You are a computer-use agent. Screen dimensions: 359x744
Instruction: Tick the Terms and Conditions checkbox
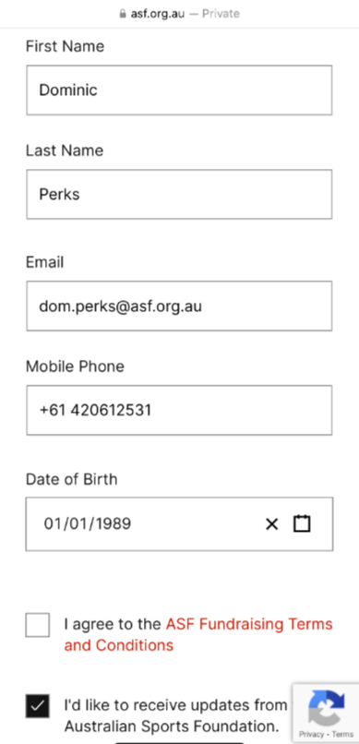[38, 625]
